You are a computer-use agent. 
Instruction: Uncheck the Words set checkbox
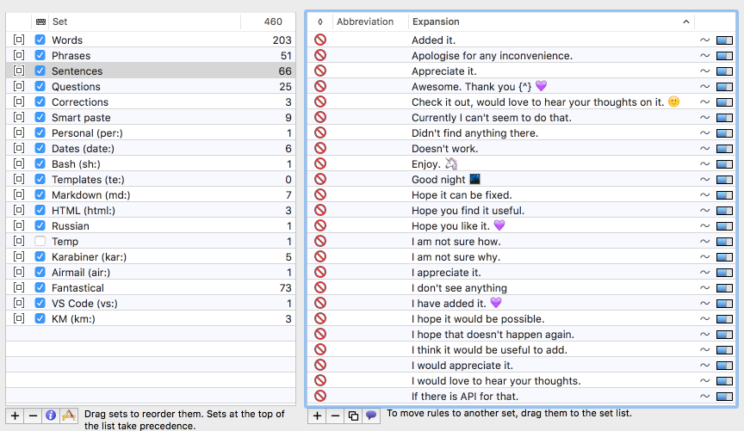tap(40, 40)
